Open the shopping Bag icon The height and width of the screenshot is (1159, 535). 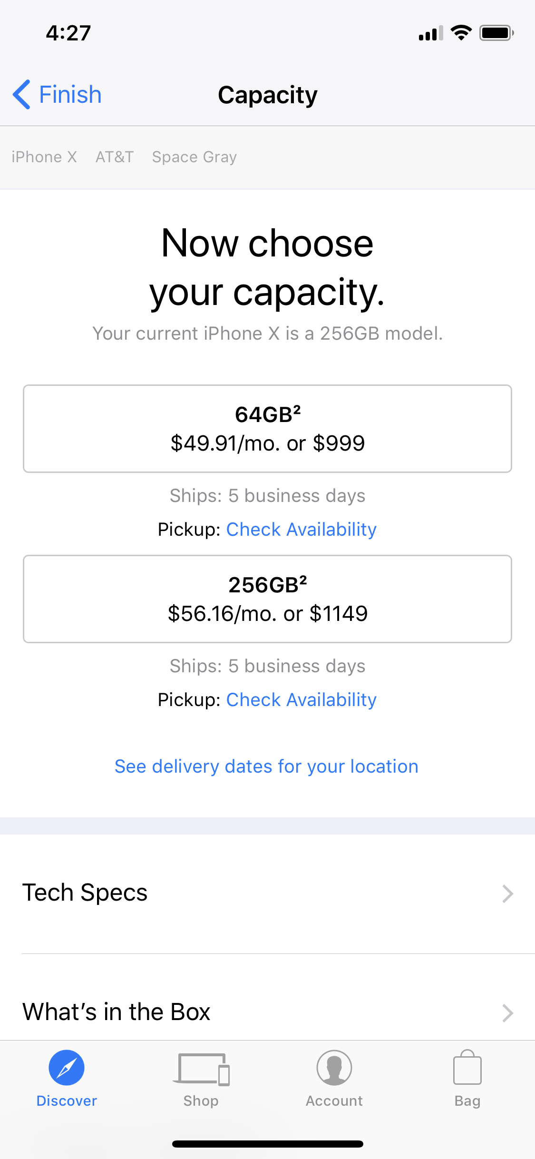click(467, 1067)
